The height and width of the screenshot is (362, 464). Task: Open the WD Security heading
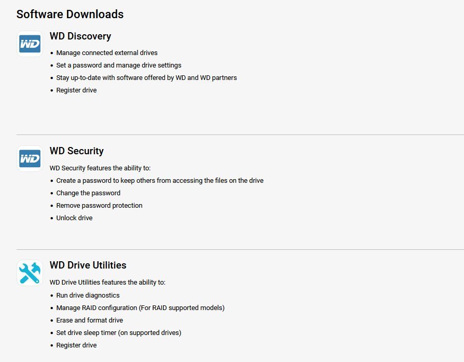coord(77,151)
